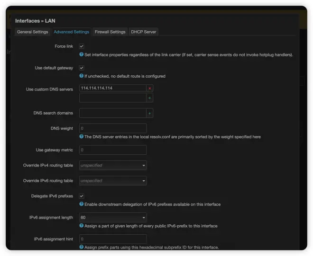Viewport: 313px width, 256px height.
Task: Click the help icon under IPv6 assignment hint
Action: 81,247
